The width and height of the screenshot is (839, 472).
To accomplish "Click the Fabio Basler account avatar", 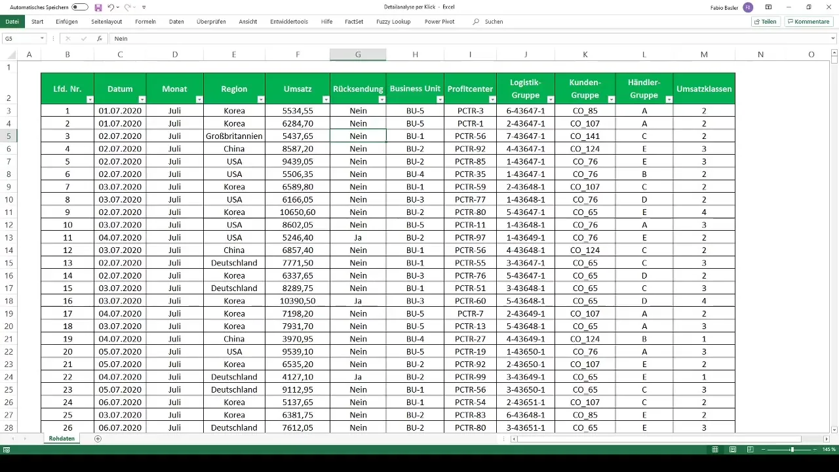I will point(748,7).
